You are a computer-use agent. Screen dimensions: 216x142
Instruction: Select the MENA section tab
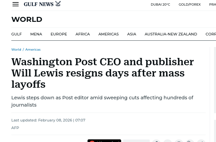36,34
